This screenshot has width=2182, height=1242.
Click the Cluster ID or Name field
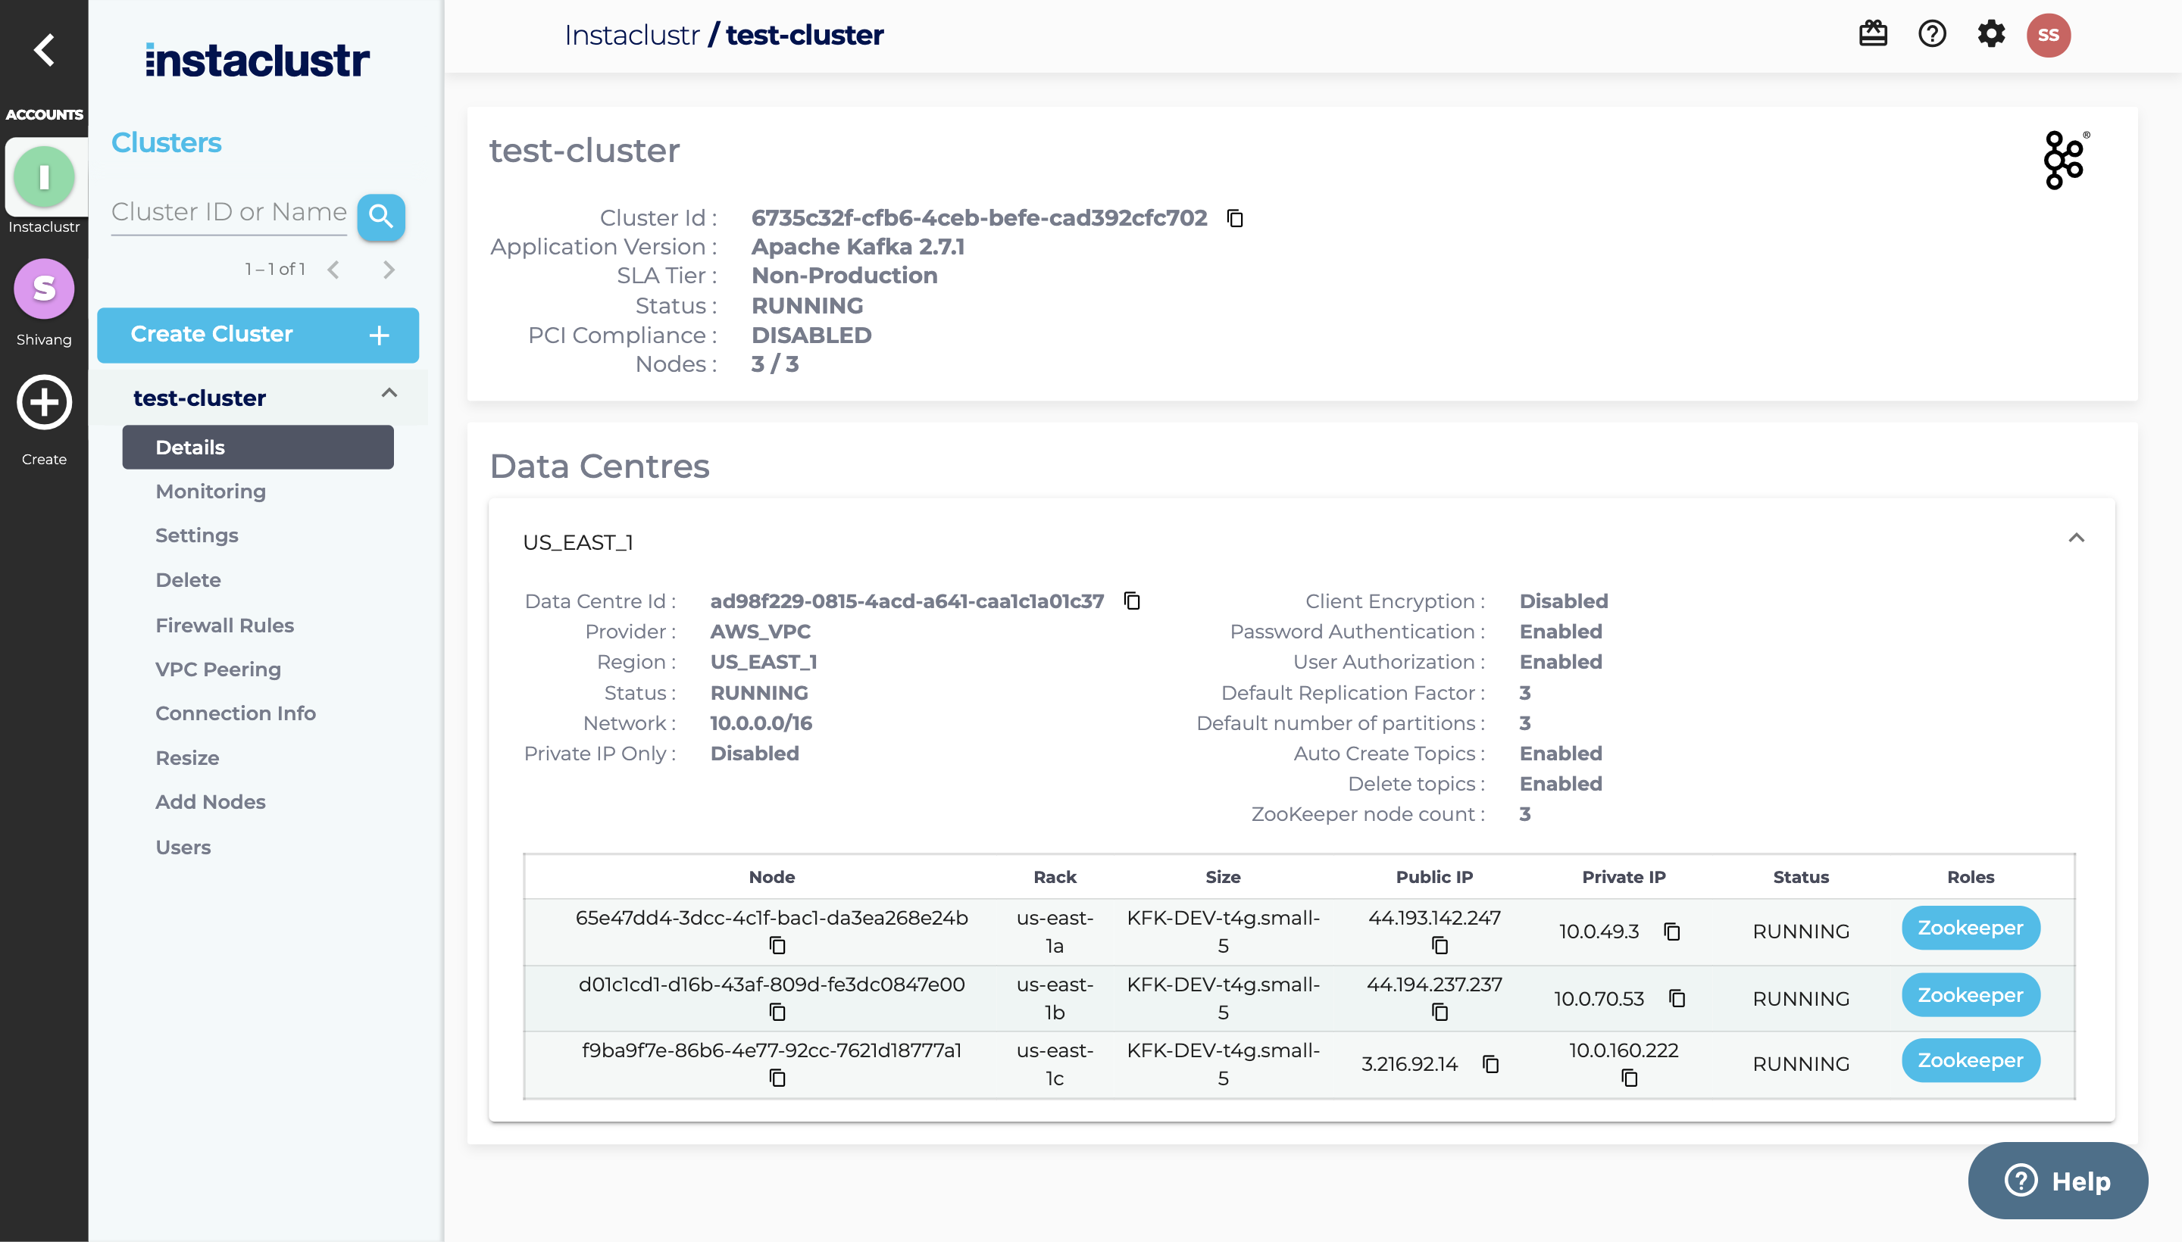[229, 212]
